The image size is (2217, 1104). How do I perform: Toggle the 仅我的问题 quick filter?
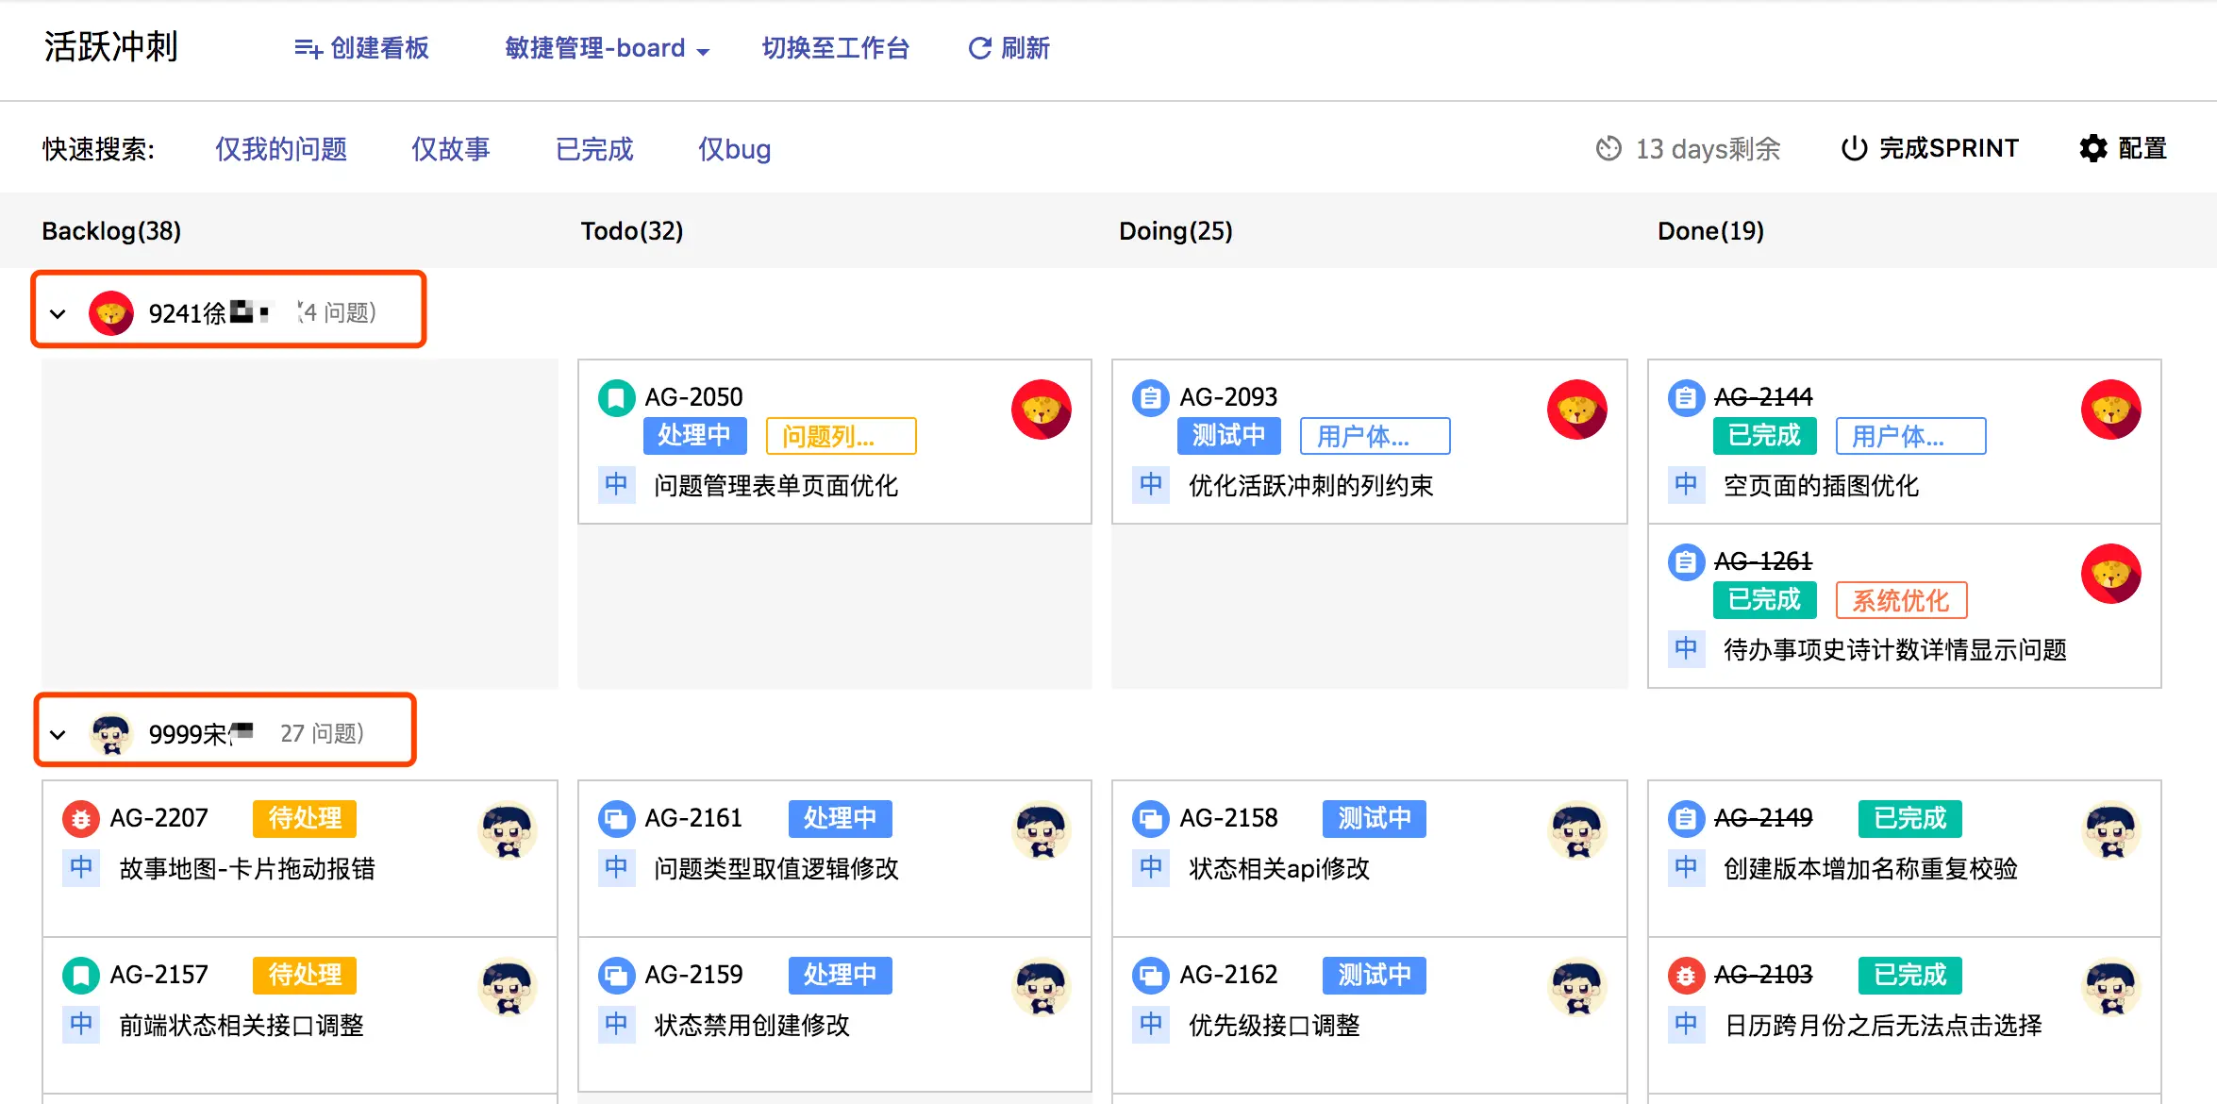pyautogui.click(x=281, y=149)
